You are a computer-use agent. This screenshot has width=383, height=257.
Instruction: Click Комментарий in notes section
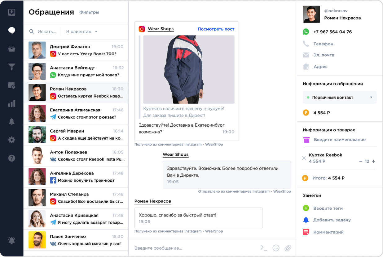click(x=328, y=232)
